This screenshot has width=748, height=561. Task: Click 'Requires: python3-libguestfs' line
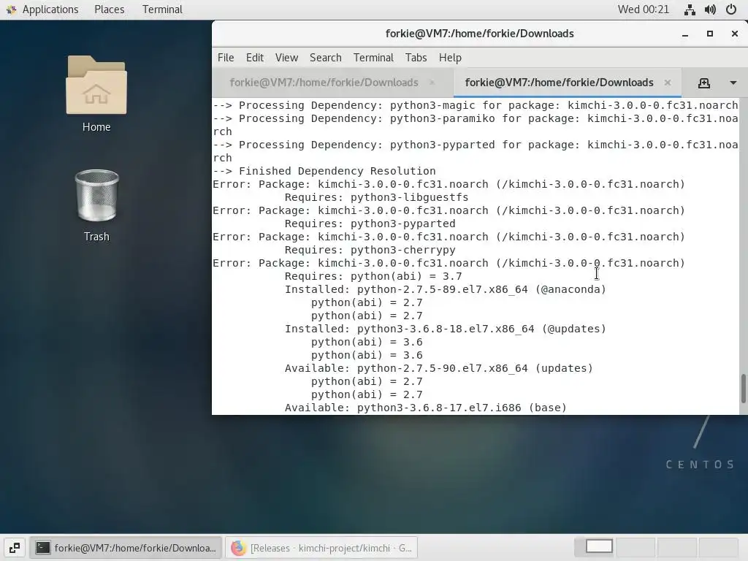click(x=376, y=197)
